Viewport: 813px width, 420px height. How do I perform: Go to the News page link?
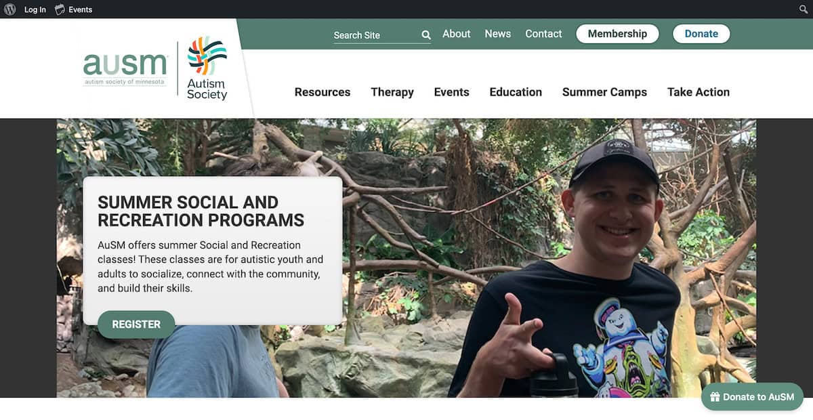click(x=498, y=34)
